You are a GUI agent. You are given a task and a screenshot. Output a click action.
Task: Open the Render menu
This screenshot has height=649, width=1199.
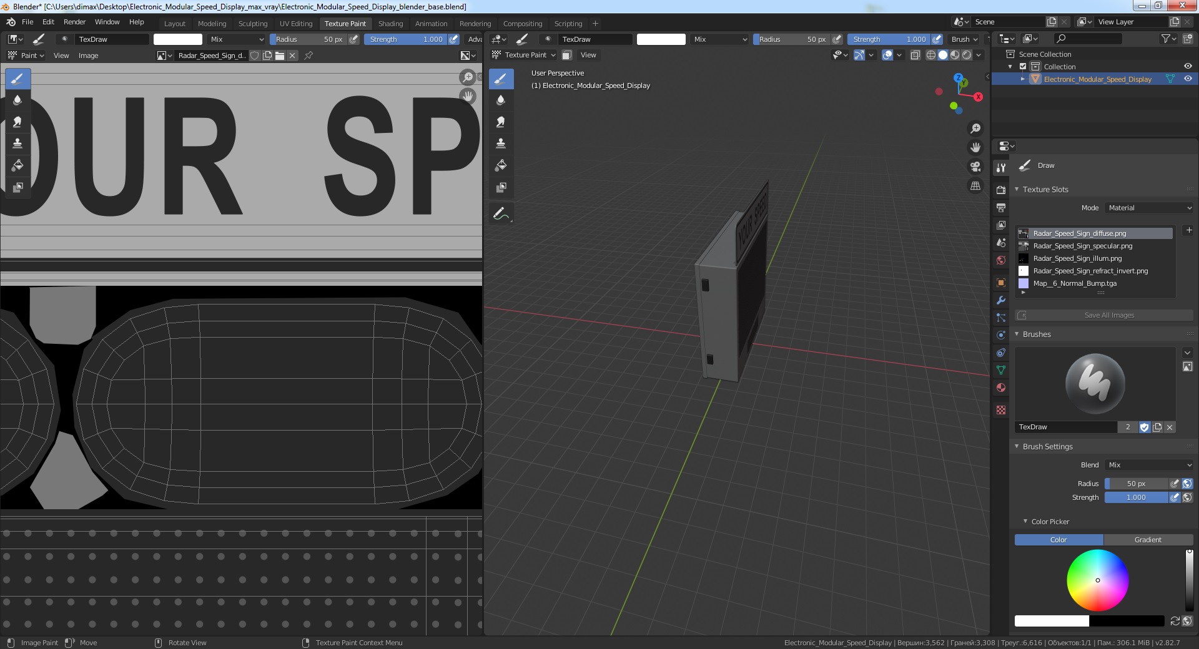click(x=74, y=22)
